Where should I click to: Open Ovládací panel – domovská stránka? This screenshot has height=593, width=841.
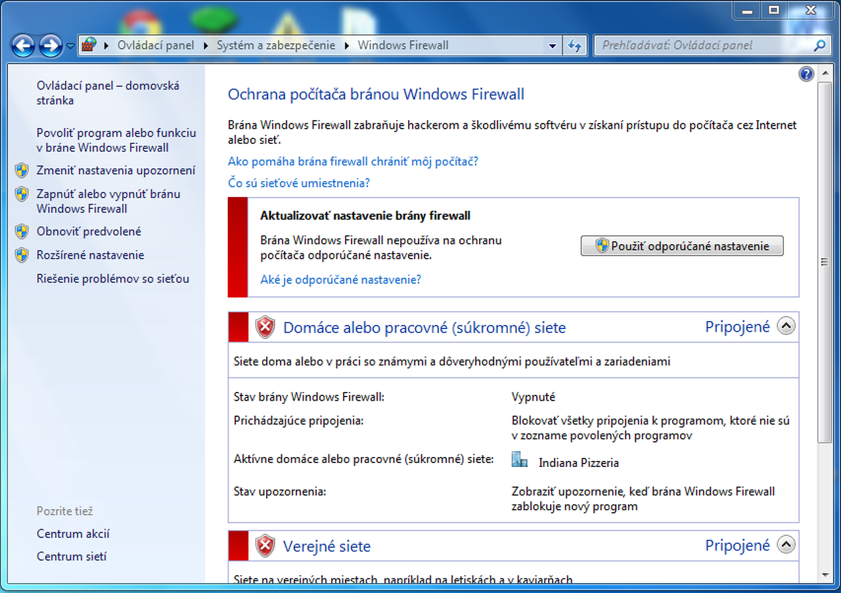pos(108,93)
